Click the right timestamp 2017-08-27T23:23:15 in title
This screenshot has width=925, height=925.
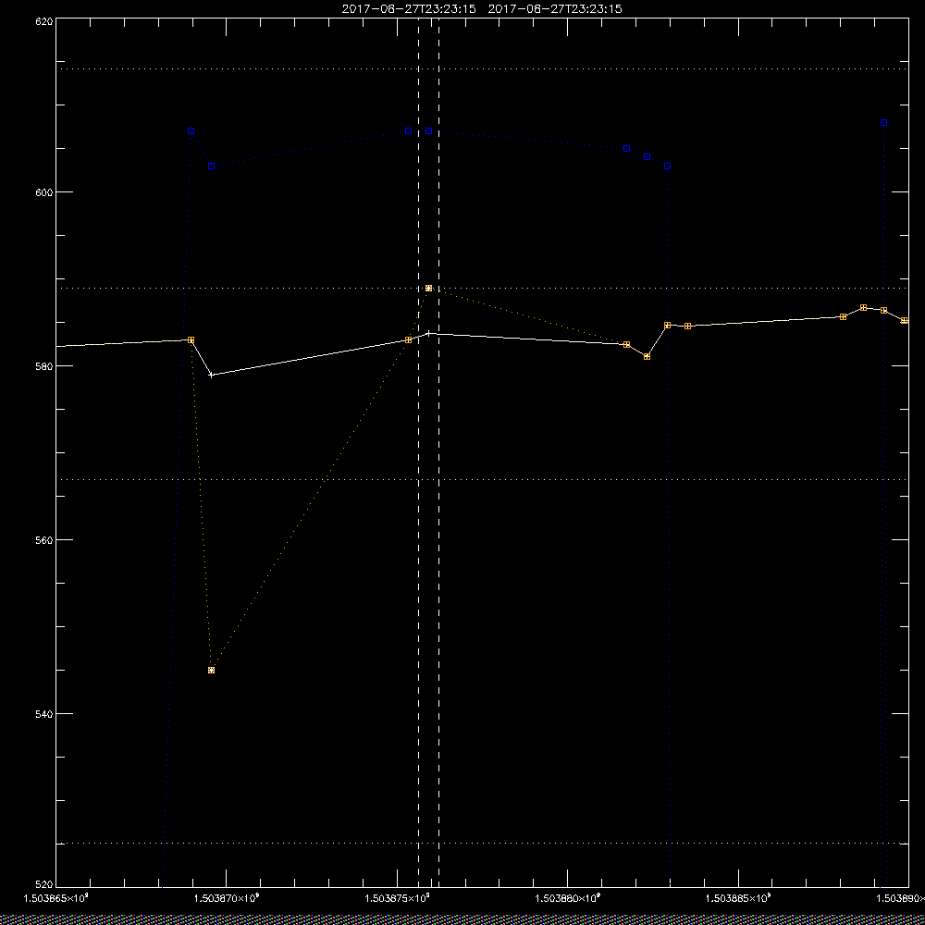pos(555,9)
